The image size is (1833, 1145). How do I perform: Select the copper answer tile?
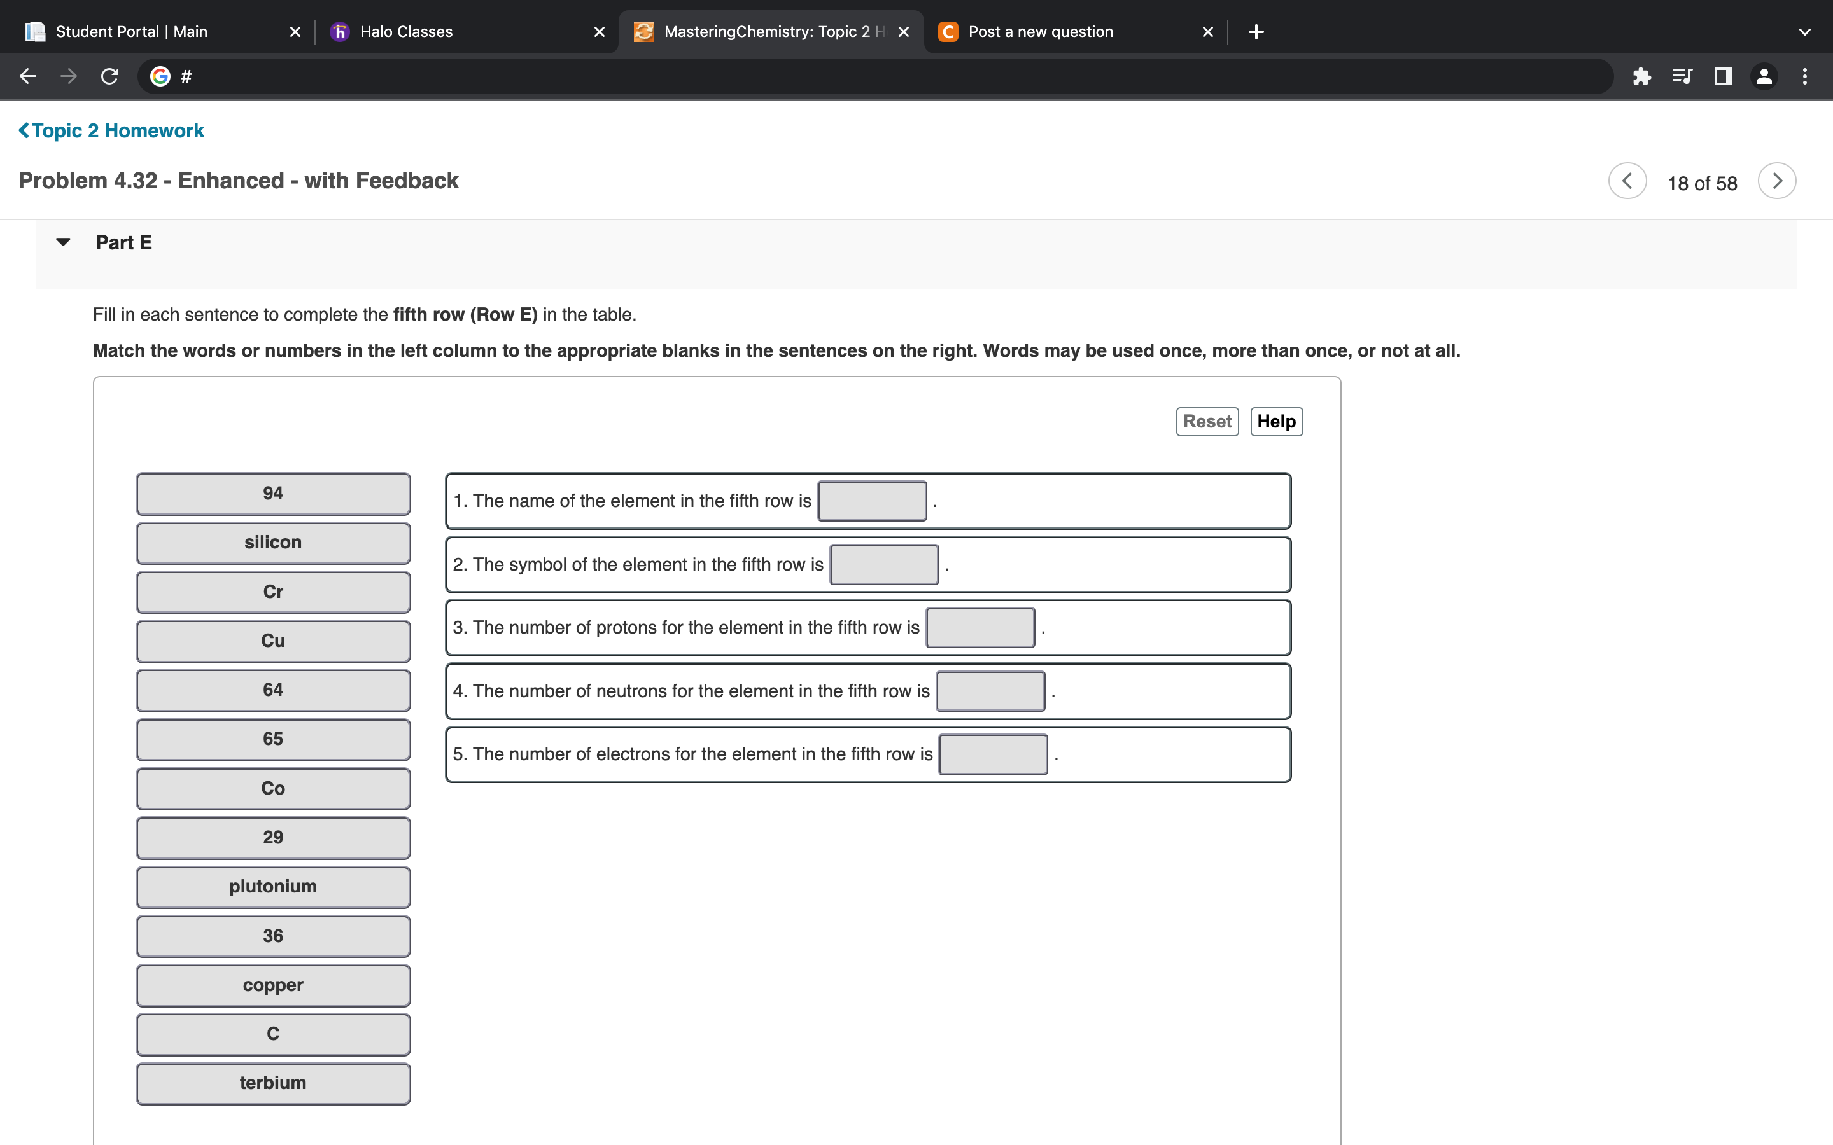click(x=272, y=985)
